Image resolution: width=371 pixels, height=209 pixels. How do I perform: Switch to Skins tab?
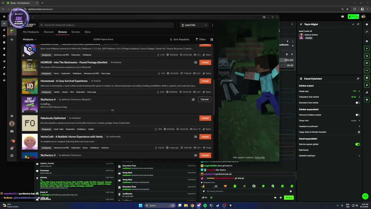[x=88, y=32]
